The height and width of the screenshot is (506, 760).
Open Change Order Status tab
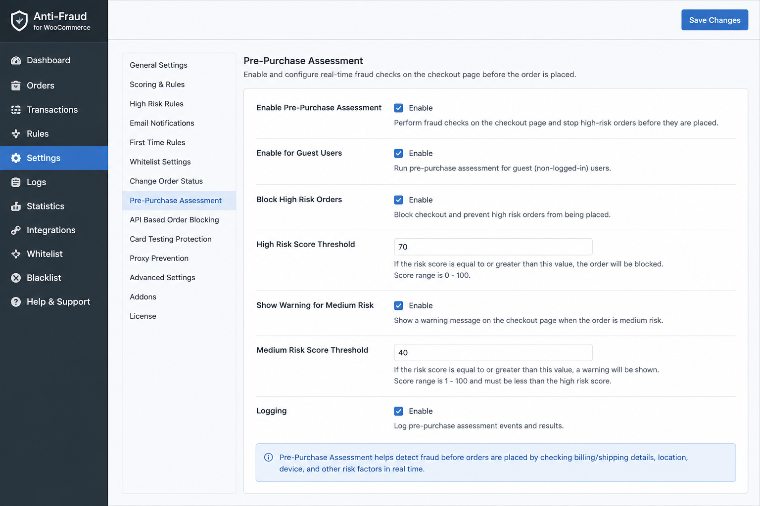[x=179, y=181]
